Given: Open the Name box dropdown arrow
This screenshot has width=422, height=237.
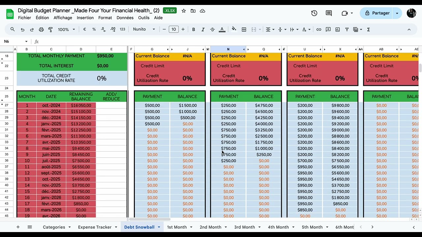Looking at the screenshot, I should [x=26, y=41].
